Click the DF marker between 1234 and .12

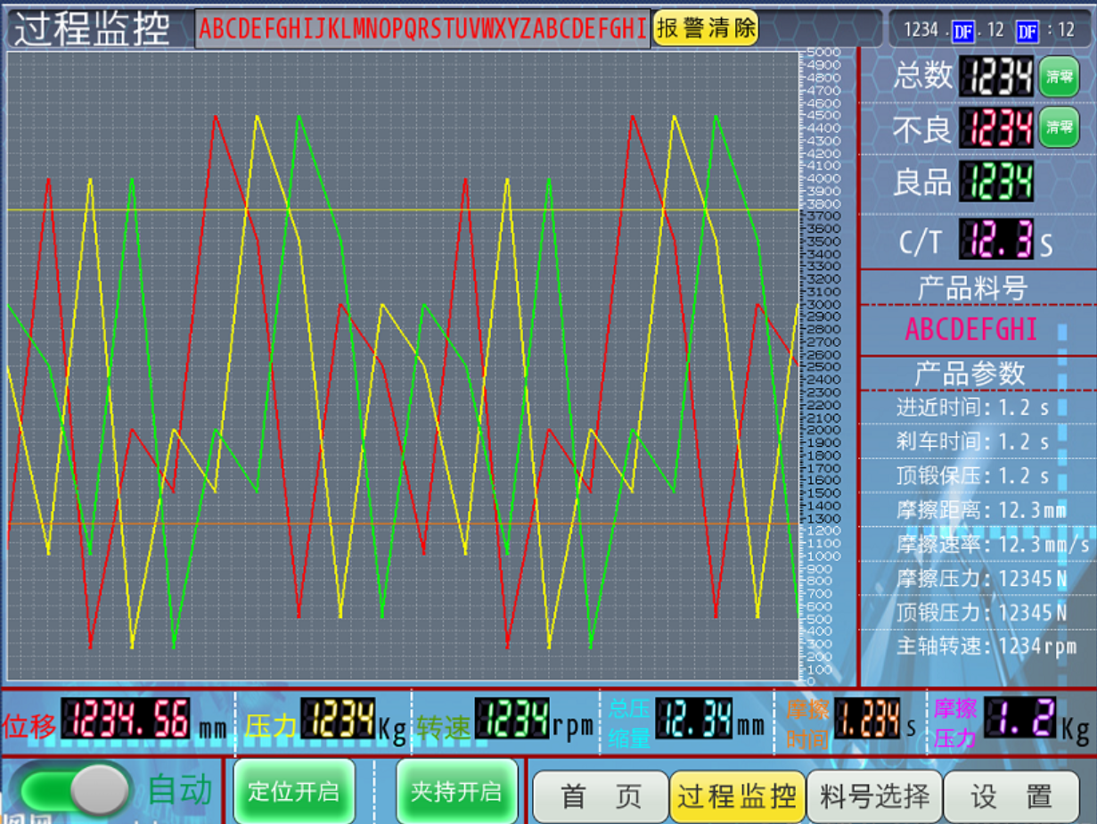[963, 31]
